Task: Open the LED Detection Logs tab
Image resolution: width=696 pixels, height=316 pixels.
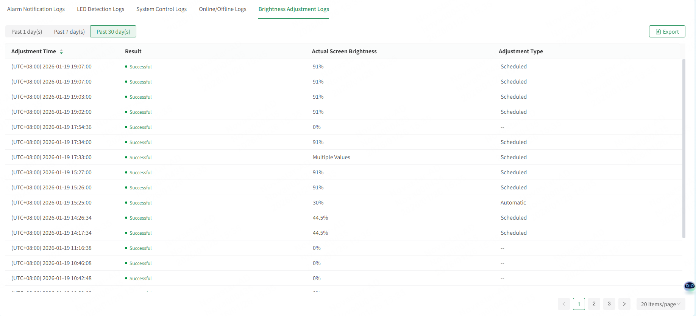Action: pyautogui.click(x=100, y=9)
